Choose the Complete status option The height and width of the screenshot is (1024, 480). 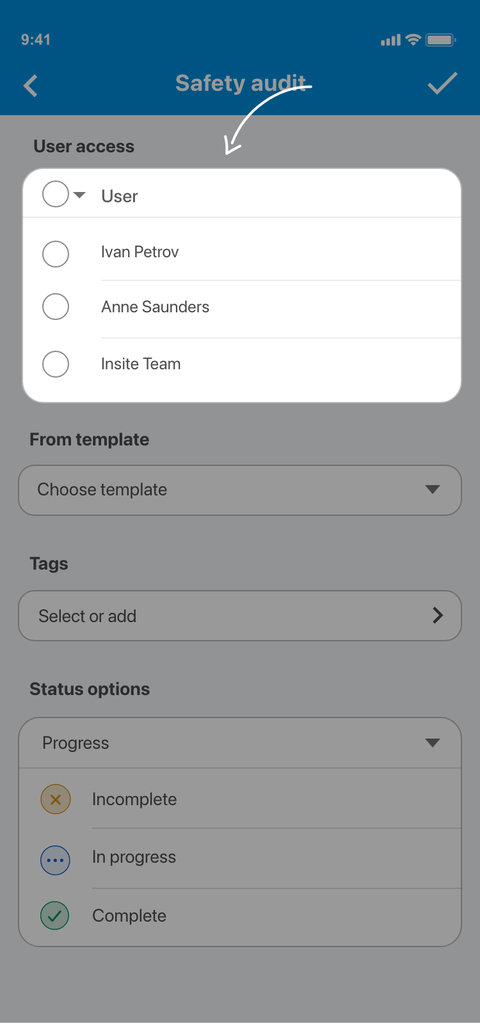point(129,916)
